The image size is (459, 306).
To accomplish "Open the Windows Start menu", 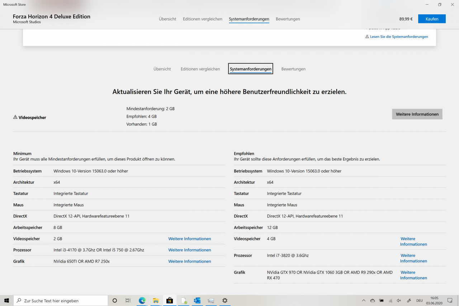I will click(x=6, y=301).
